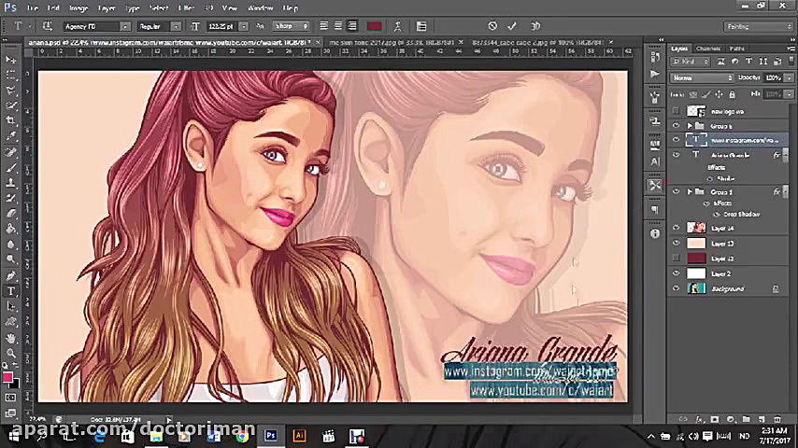Show the hidden Layer 12
Screen dimensions: 798x448
tap(676, 259)
